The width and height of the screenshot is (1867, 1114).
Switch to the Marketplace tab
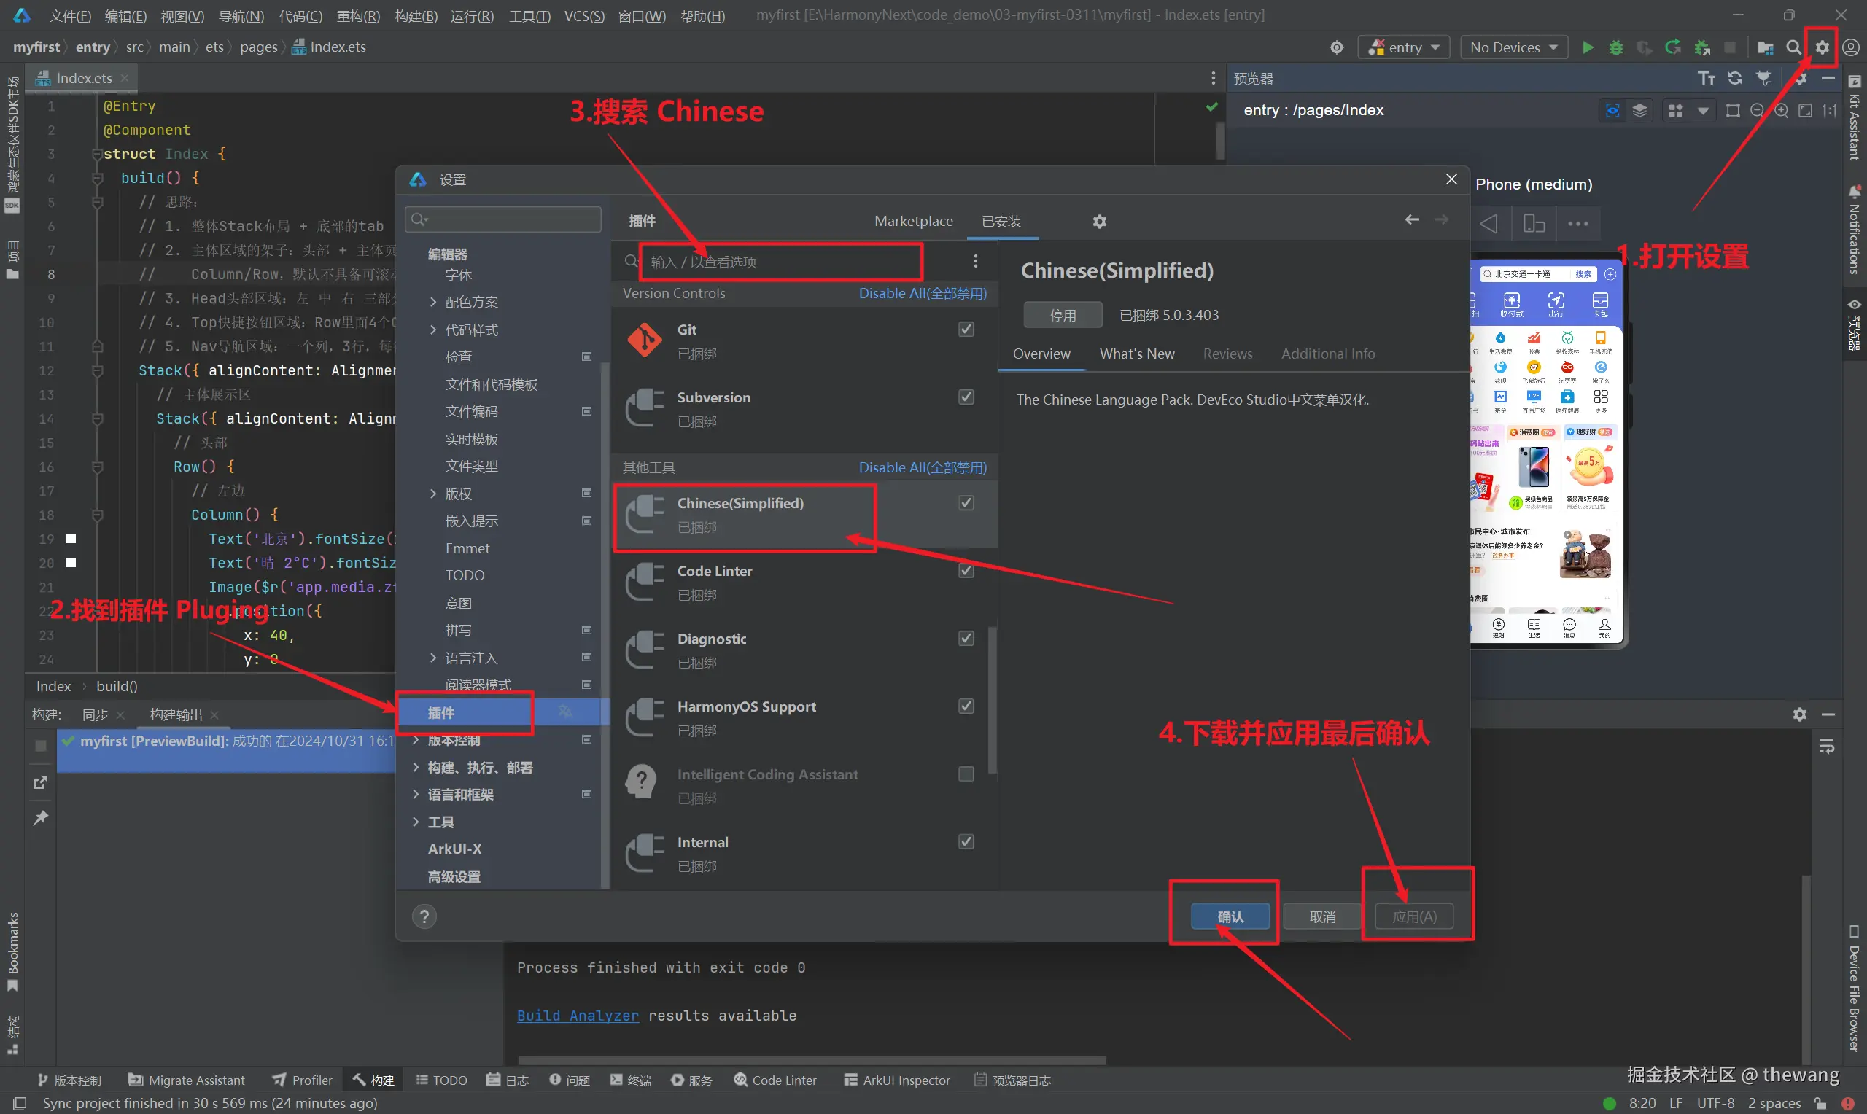[x=913, y=222]
